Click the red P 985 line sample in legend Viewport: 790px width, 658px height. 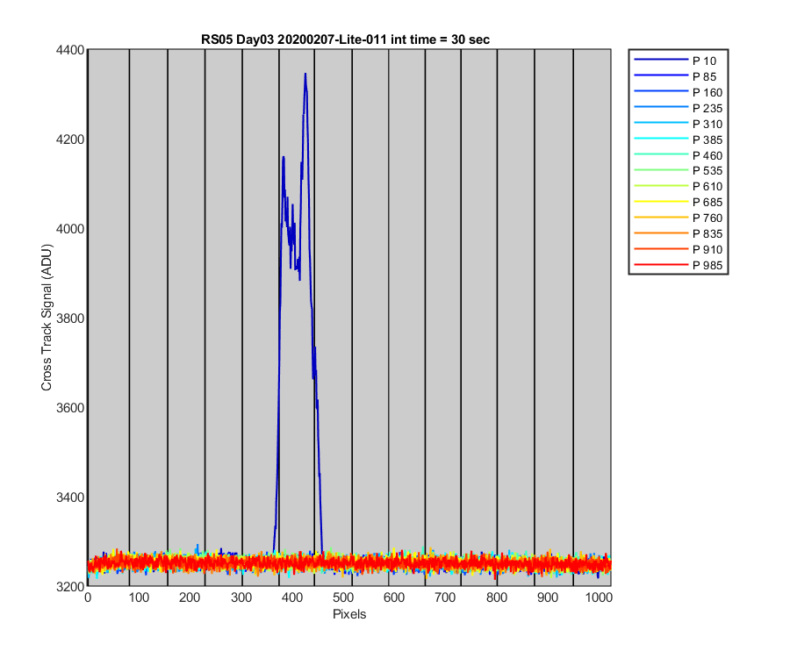pyautogui.click(x=661, y=265)
